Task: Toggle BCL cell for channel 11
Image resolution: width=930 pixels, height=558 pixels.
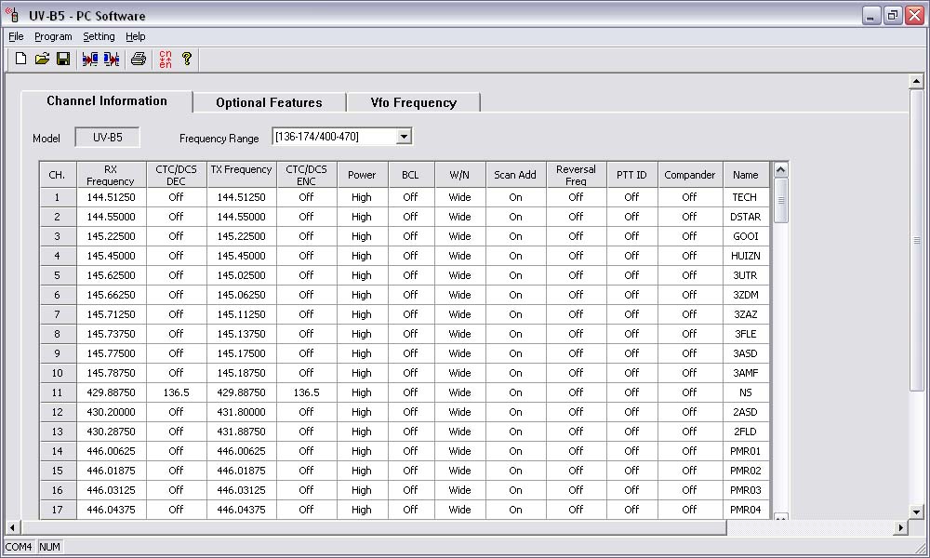Action: (x=410, y=392)
